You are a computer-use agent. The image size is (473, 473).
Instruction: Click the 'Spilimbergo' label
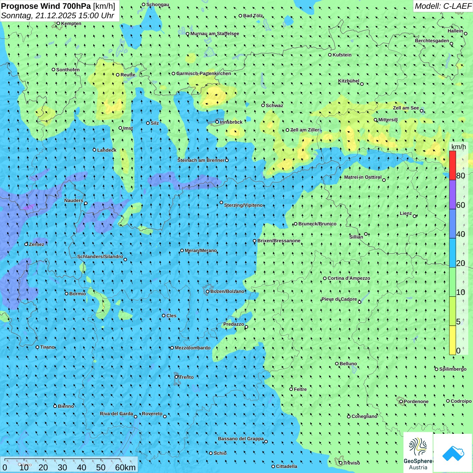click(x=453, y=369)
